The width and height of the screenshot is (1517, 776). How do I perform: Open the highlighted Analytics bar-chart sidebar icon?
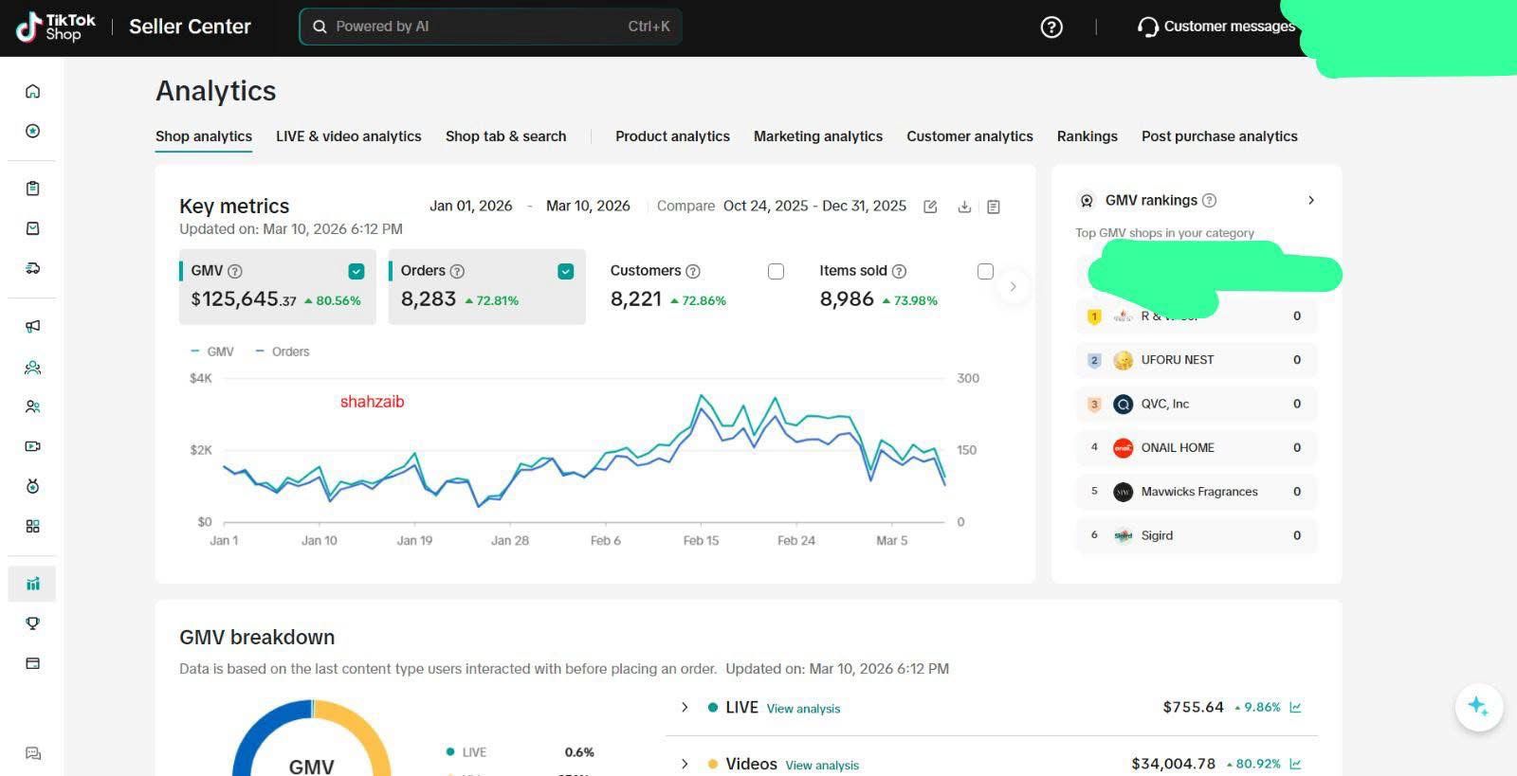pos(32,584)
